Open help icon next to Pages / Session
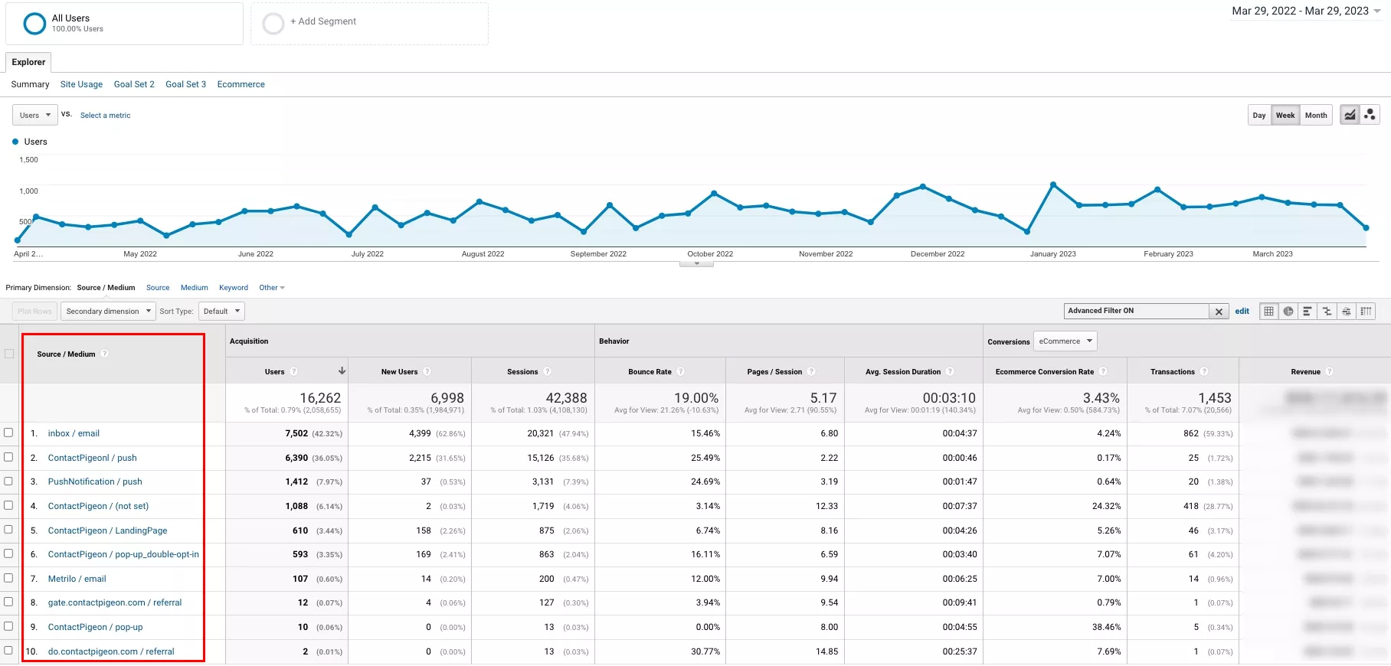The width and height of the screenshot is (1391, 666). tap(811, 371)
